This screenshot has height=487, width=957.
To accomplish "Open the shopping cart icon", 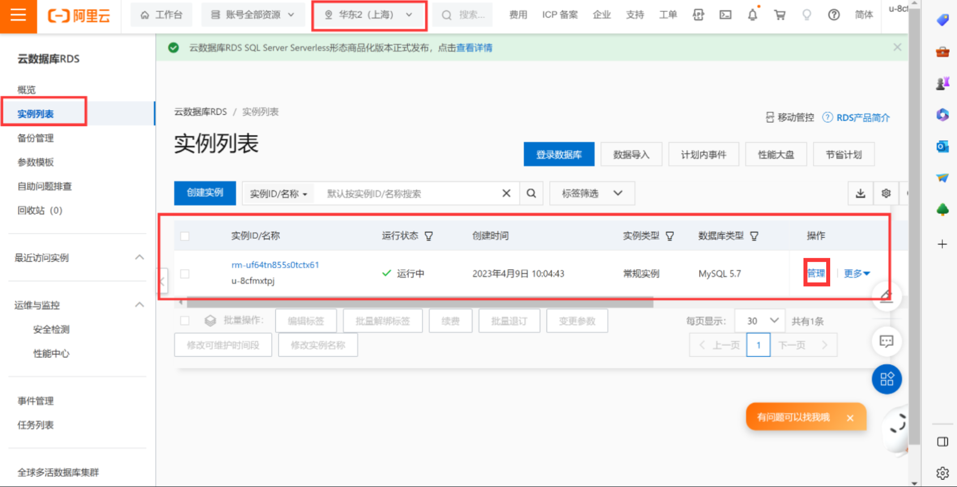I will click(780, 15).
